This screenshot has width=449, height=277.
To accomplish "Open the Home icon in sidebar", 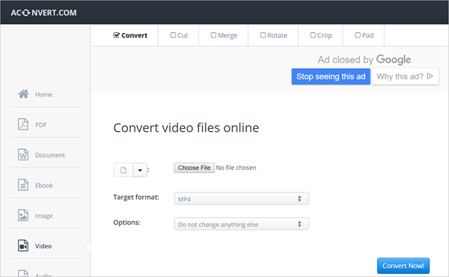I will pyautogui.click(x=23, y=94).
